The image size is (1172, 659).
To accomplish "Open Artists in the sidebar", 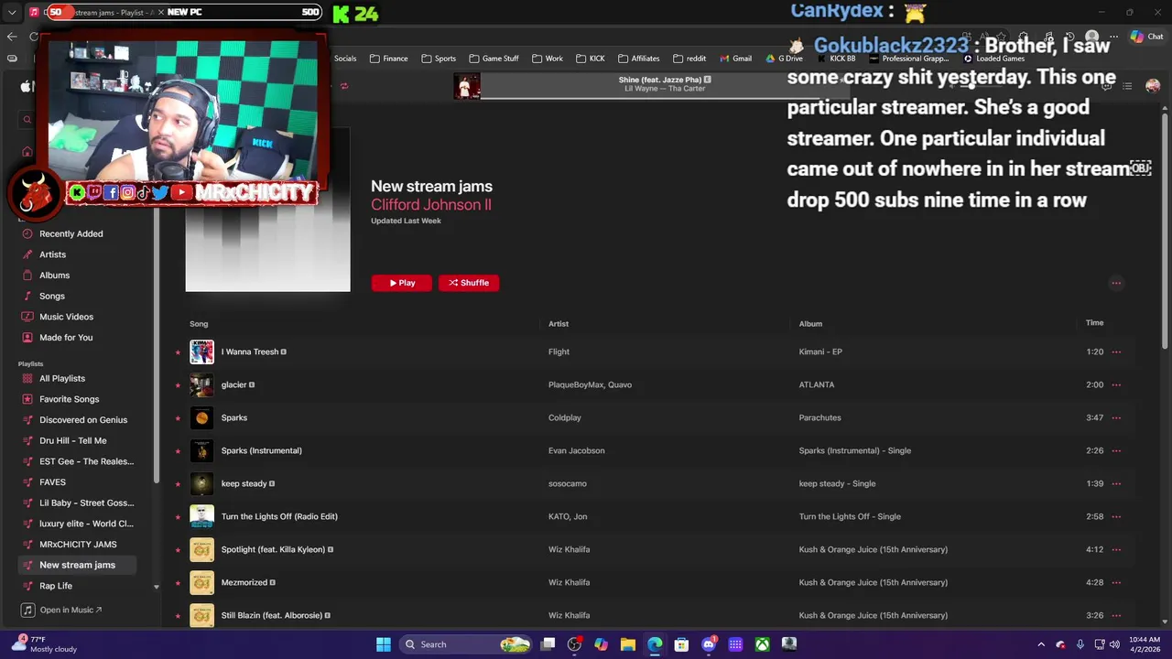I will pos(52,254).
